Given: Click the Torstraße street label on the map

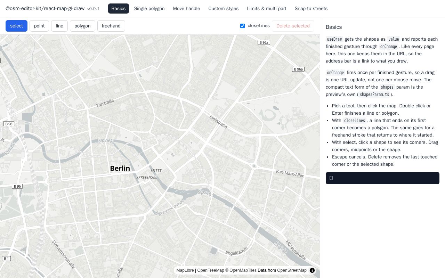Looking at the screenshot, I should click(105, 103).
